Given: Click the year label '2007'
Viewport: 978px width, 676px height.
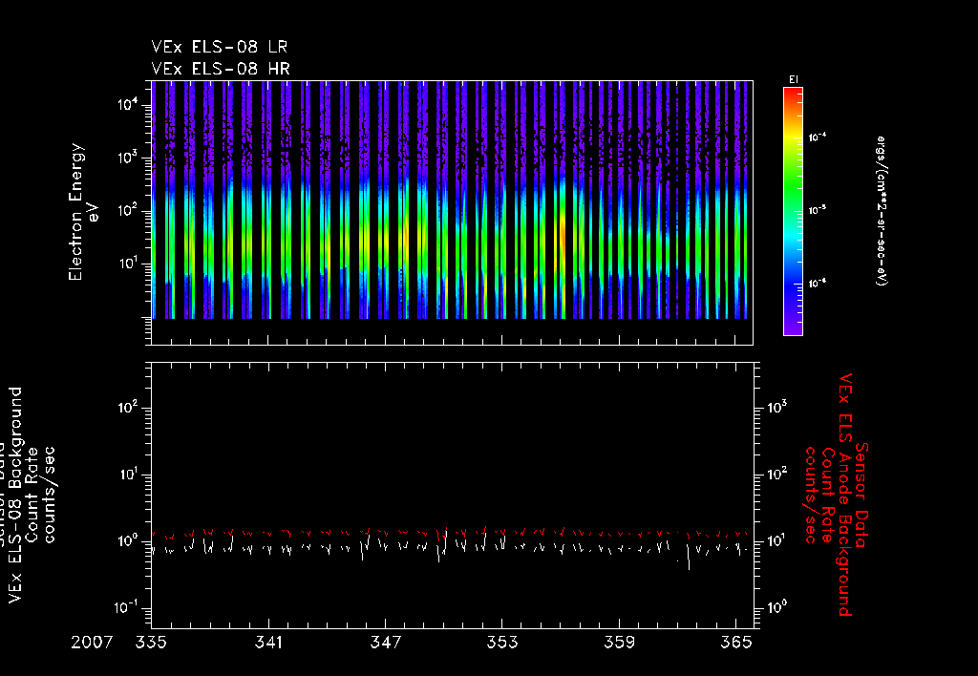Looking at the screenshot, I should (x=92, y=643).
